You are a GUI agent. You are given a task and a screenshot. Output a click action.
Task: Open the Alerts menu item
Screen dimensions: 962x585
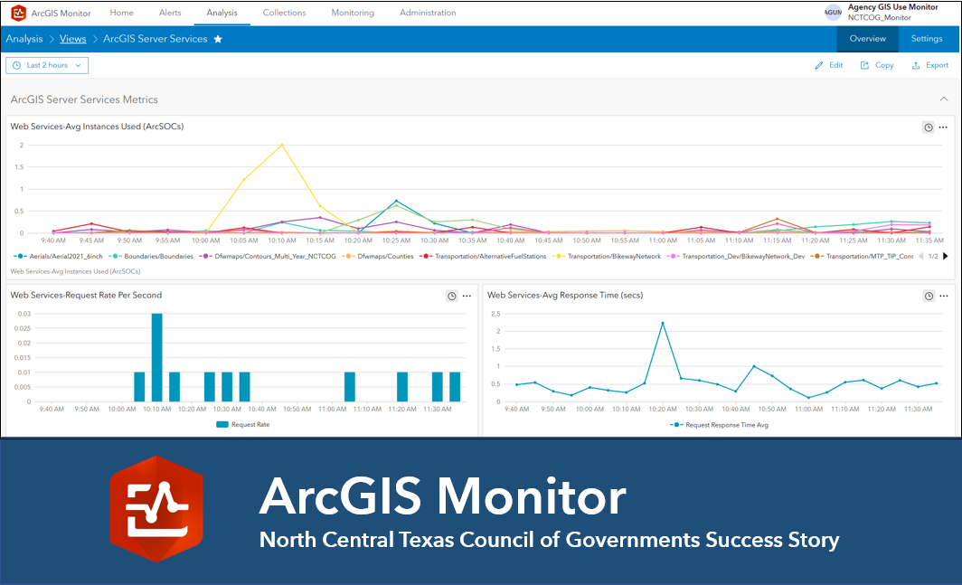click(x=170, y=13)
